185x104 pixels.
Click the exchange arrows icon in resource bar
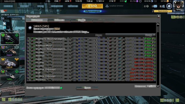point(156,1)
